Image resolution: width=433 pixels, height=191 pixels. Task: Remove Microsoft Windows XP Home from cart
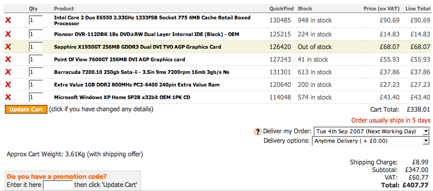(8, 97)
